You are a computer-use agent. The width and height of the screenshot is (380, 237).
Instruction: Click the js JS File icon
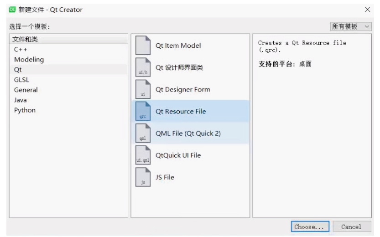(143, 177)
